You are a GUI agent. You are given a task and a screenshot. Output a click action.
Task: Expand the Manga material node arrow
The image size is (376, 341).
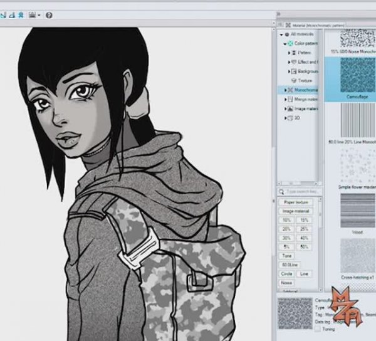click(x=285, y=99)
